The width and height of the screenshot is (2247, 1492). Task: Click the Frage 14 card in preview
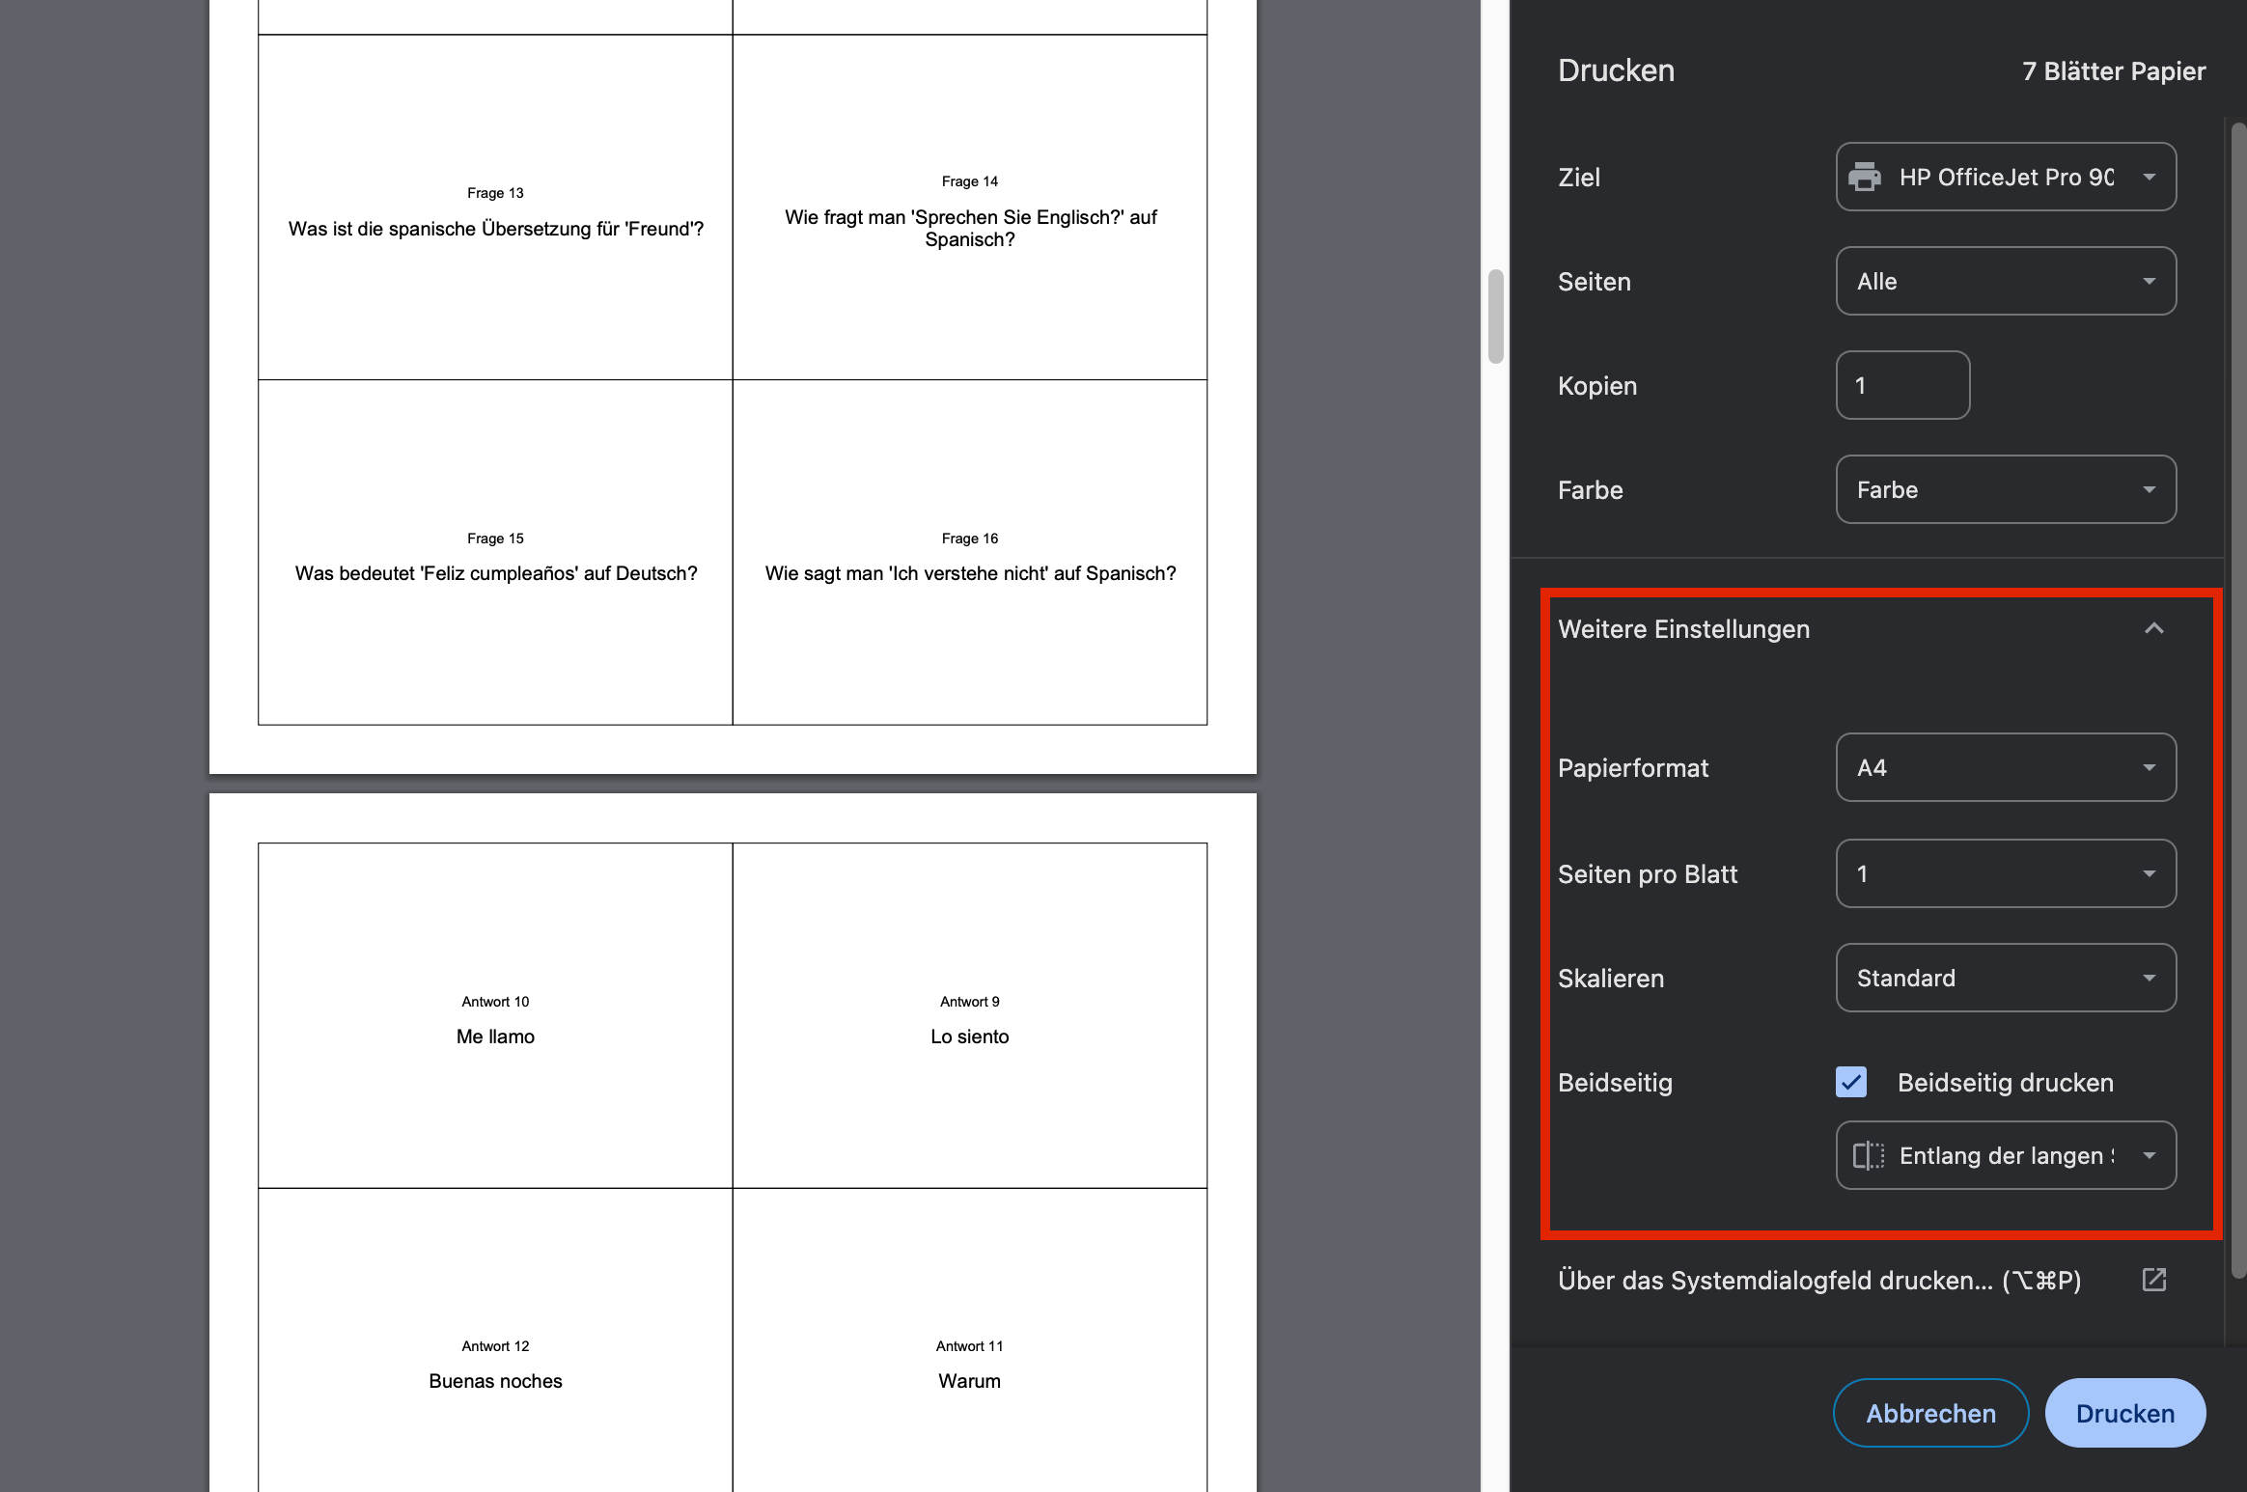point(969,207)
